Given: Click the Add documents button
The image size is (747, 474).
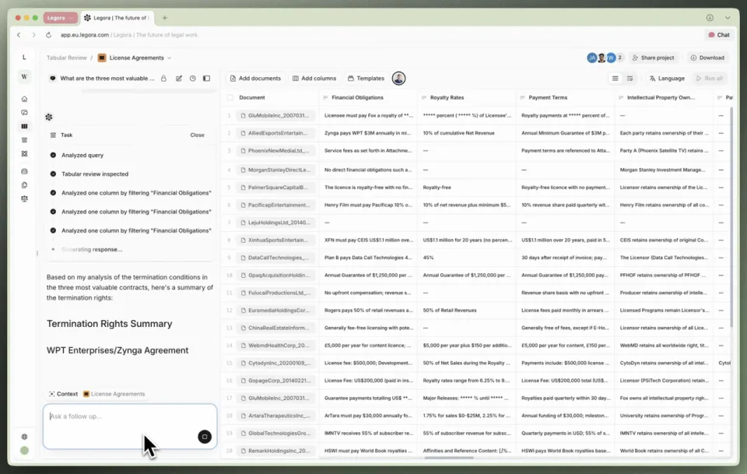Looking at the screenshot, I should pos(255,79).
